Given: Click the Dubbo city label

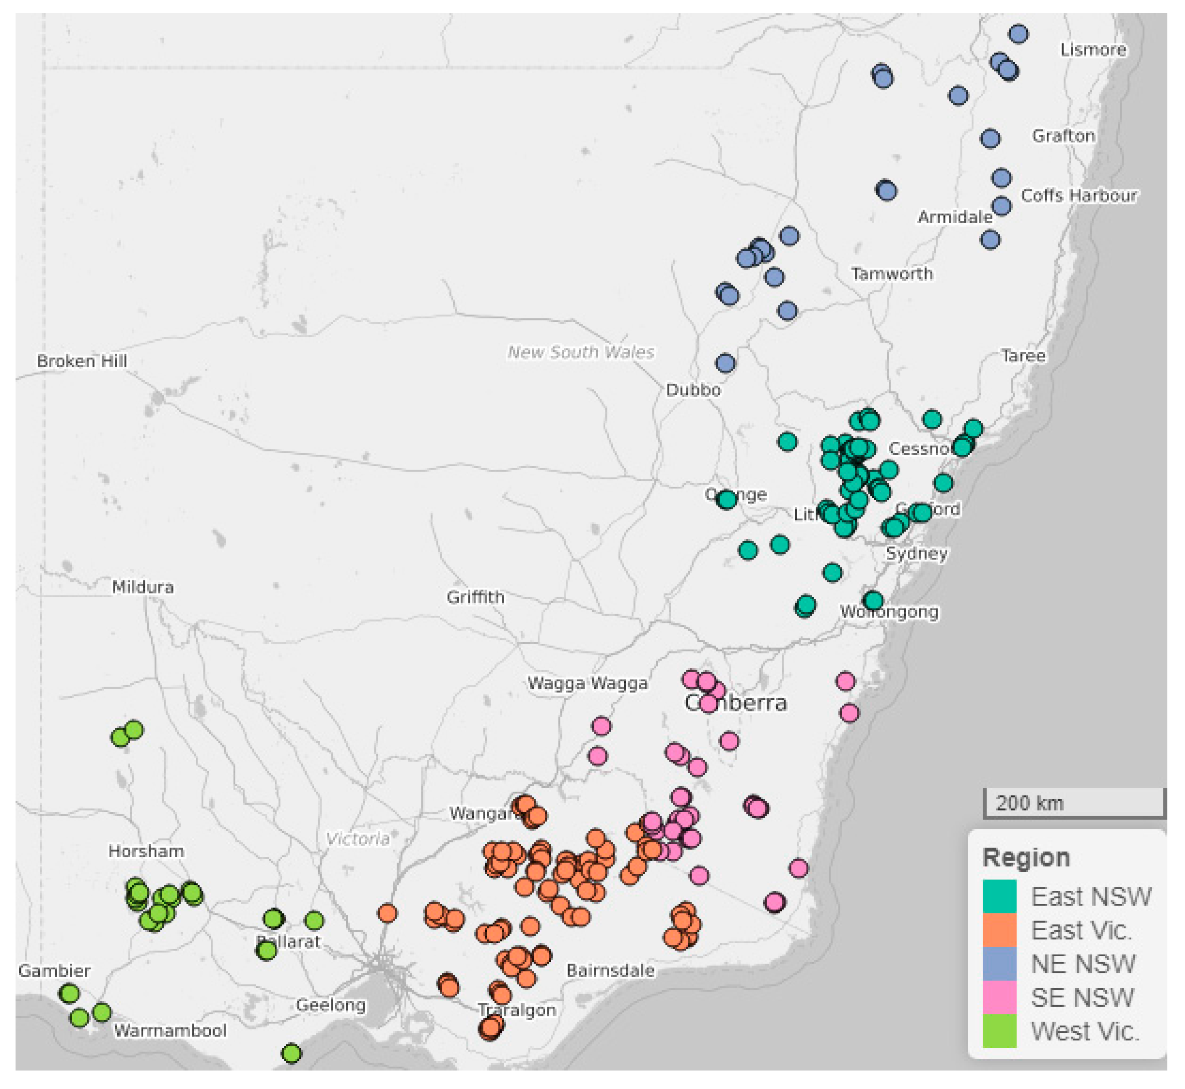Looking at the screenshot, I should coord(693,389).
